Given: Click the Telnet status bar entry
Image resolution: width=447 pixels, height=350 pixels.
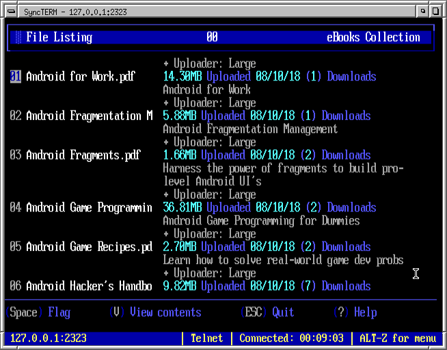Looking at the screenshot, I should tap(206, 338).
